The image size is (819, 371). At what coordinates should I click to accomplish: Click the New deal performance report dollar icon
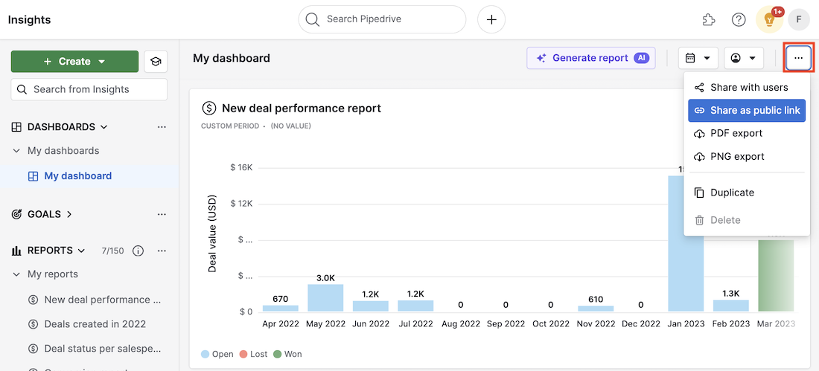click(x=209, y=108)
